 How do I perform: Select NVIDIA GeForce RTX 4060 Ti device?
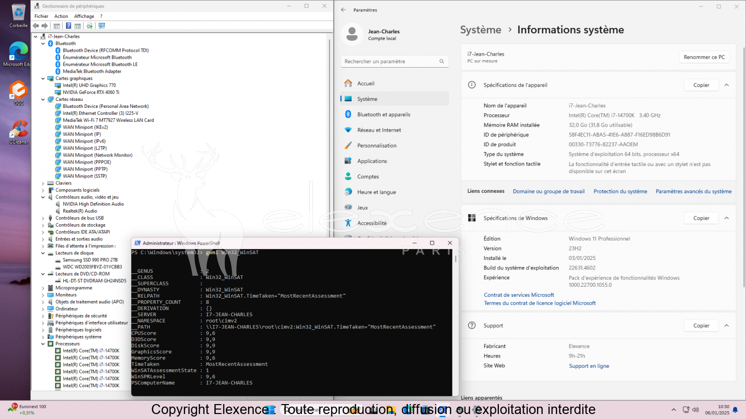point(91,92)
